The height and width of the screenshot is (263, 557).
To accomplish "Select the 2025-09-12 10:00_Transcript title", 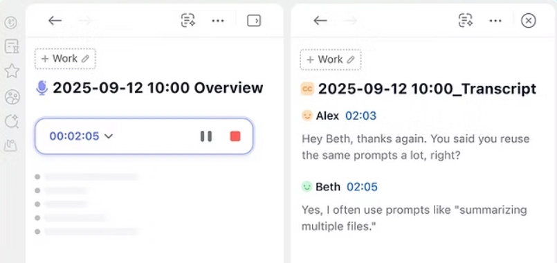I will 427,89.
